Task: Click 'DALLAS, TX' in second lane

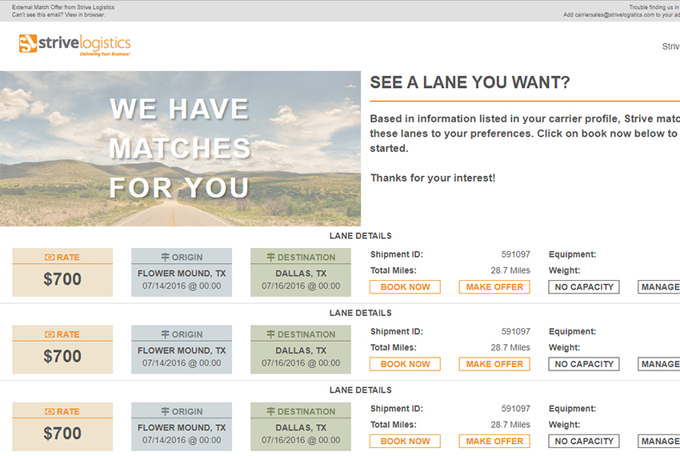Action: tap(301, 350)
